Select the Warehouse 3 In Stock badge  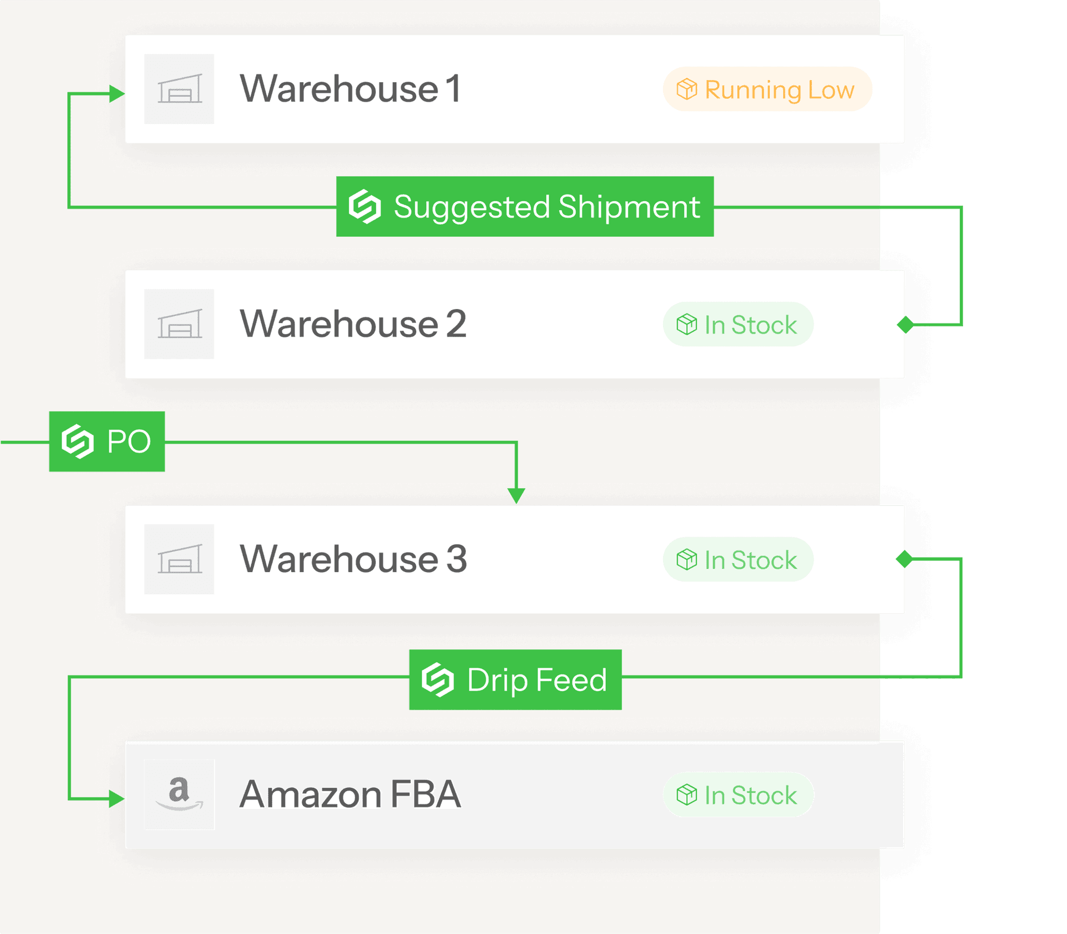click(738, 559)
